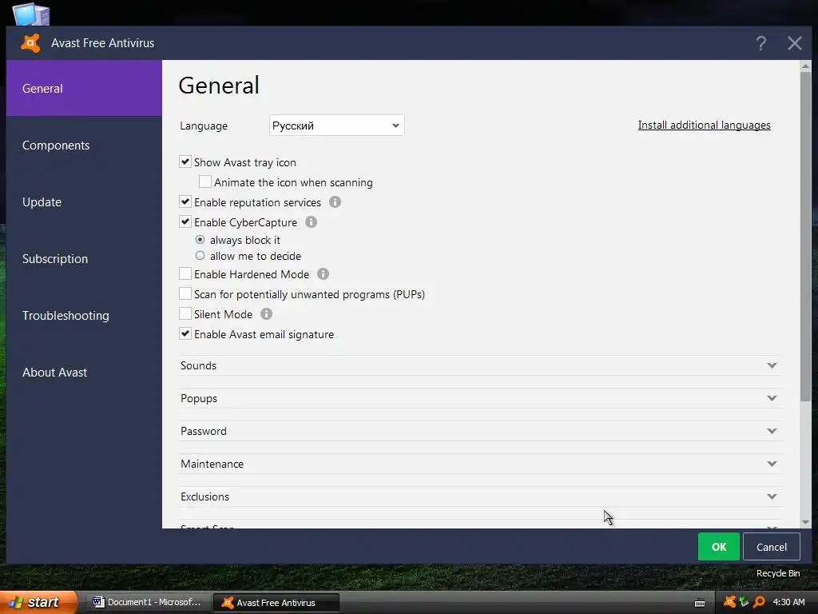Image resolution: width=818 pixels, height=614 pixels.
Task: Open the Components tab
Action: (x=84, y=146)
